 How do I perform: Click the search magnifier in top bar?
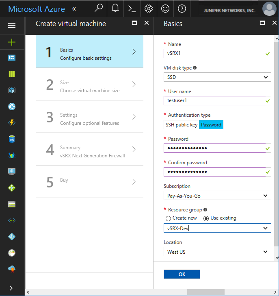98,8
